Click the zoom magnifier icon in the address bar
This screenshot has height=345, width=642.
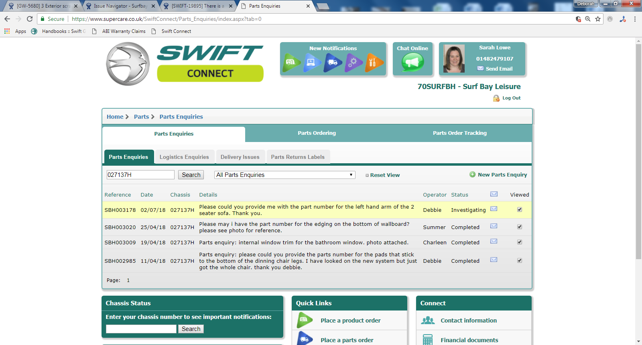[588, 19]
